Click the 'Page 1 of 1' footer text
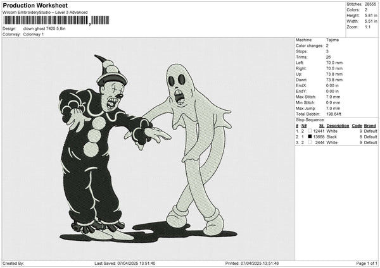 [367, 264]
